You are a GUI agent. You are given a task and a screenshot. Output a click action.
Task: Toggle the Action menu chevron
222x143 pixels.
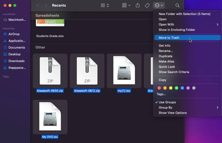tap(162, 6)
